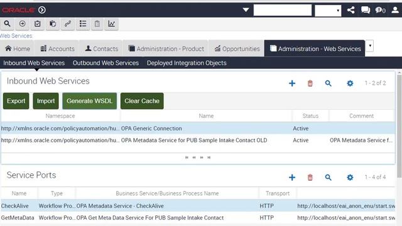402x226 pixels.
Task: Sort by Inbound Web Services Name column header
Action: [206, 116]
